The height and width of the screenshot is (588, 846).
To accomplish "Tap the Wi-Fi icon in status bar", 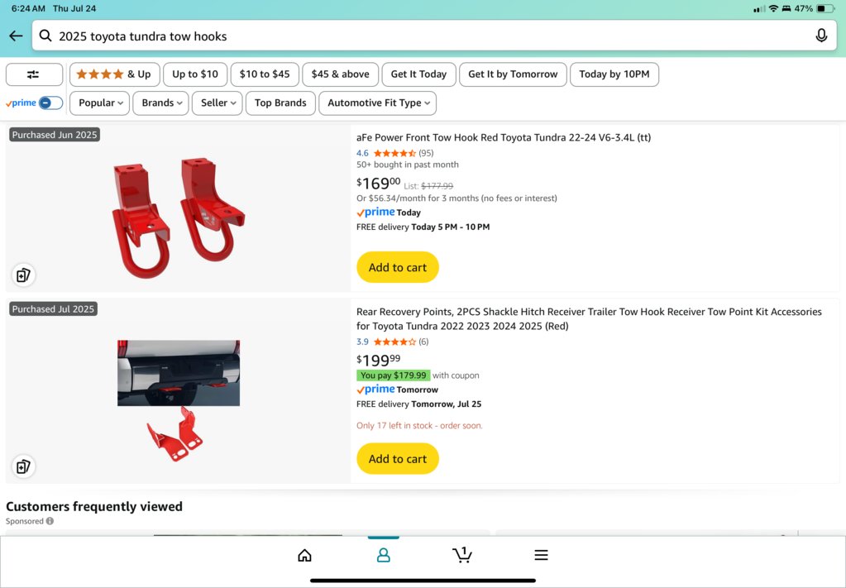I will click(x=773, y=8).
